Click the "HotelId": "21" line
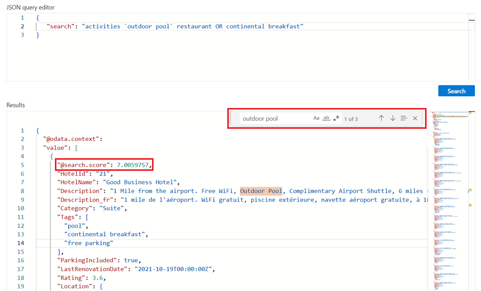This screenshot has height=291, width=481. click(x=85, y=174)
